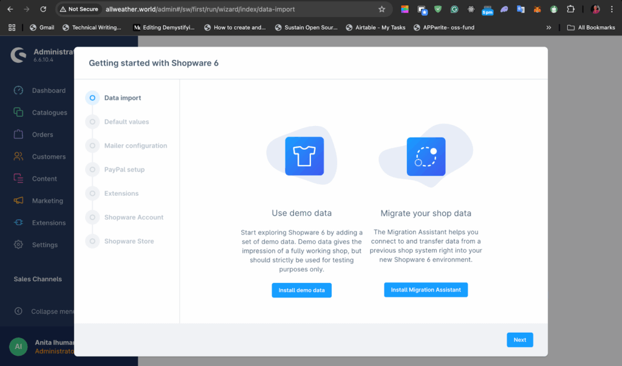
Task: Click the green robot extension icon
Action: [x=554, y=9]
